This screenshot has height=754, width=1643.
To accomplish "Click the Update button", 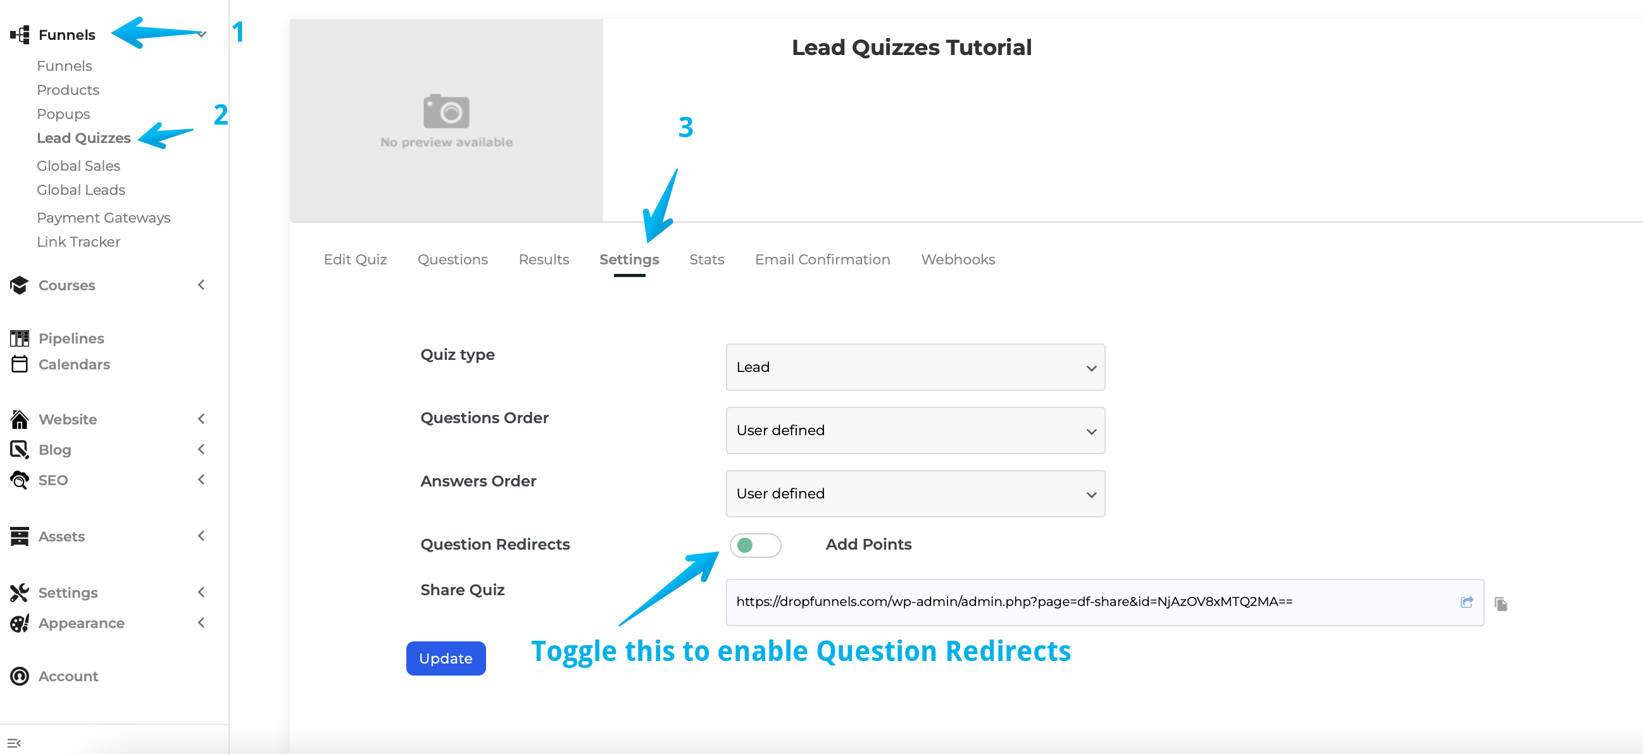I will [x=445, y=658].
